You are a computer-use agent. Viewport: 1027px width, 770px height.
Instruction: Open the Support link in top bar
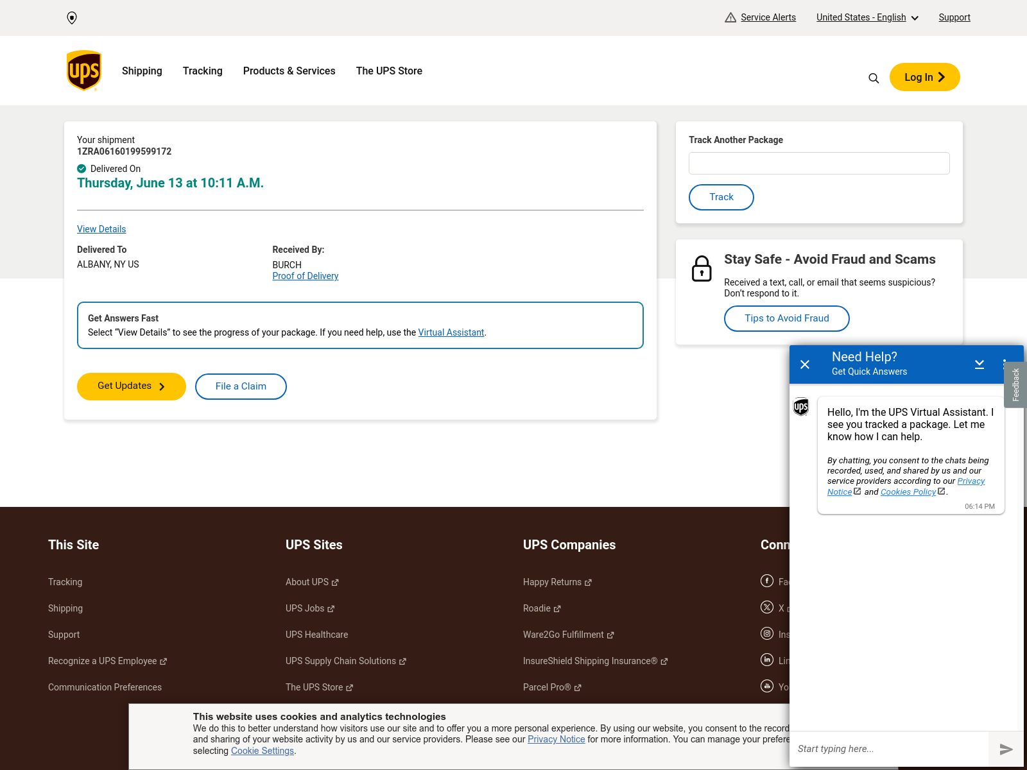954,17
